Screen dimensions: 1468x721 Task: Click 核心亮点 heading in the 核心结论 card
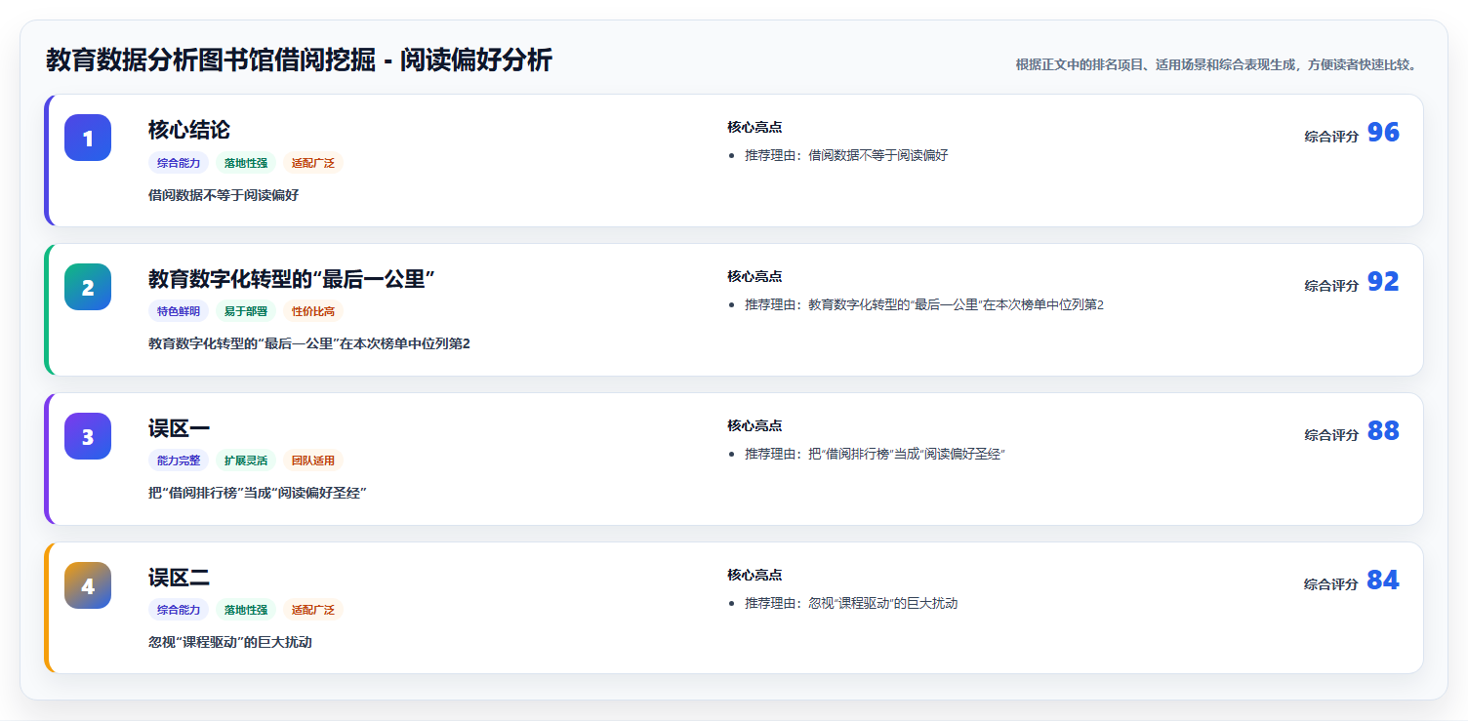[x=754, y=127]
